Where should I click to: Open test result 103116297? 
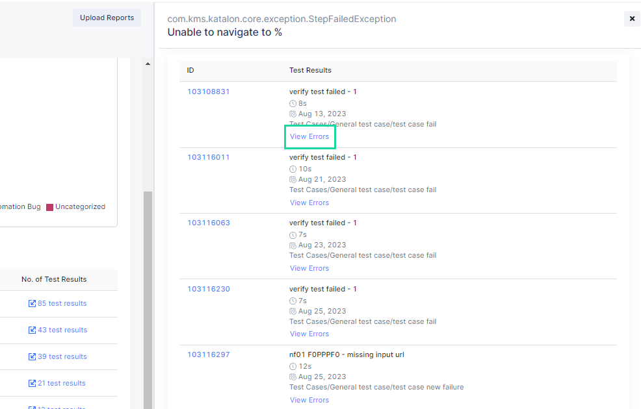pos(208,354)
